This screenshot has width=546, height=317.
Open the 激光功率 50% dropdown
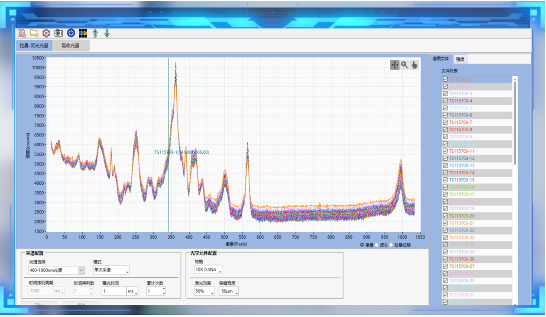pyautogui.click(x=204, y=291)
